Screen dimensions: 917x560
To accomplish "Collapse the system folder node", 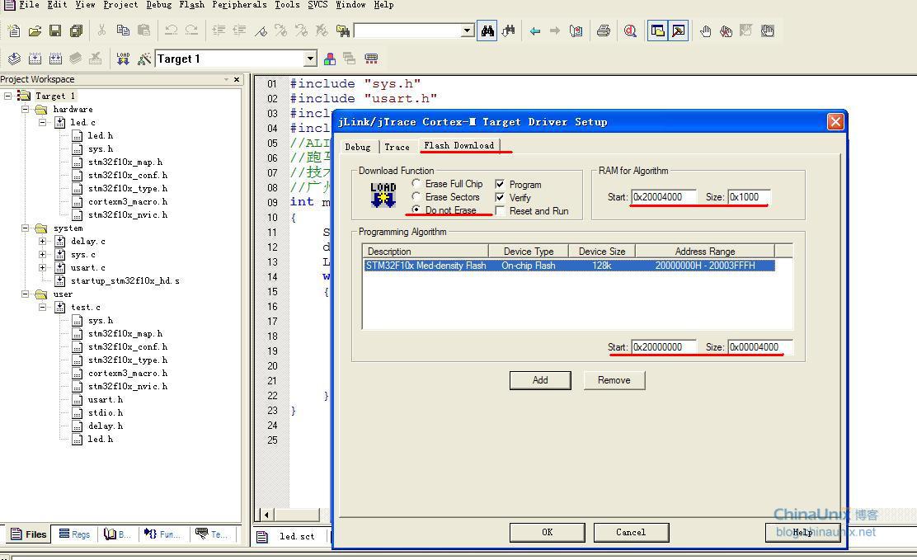I will tap(25, 228).
